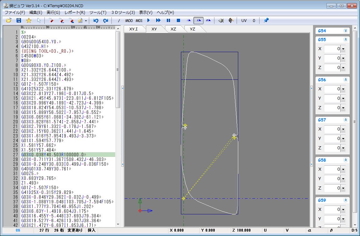Click the code editor vertical scrollbar thumb

pos(118,70)
